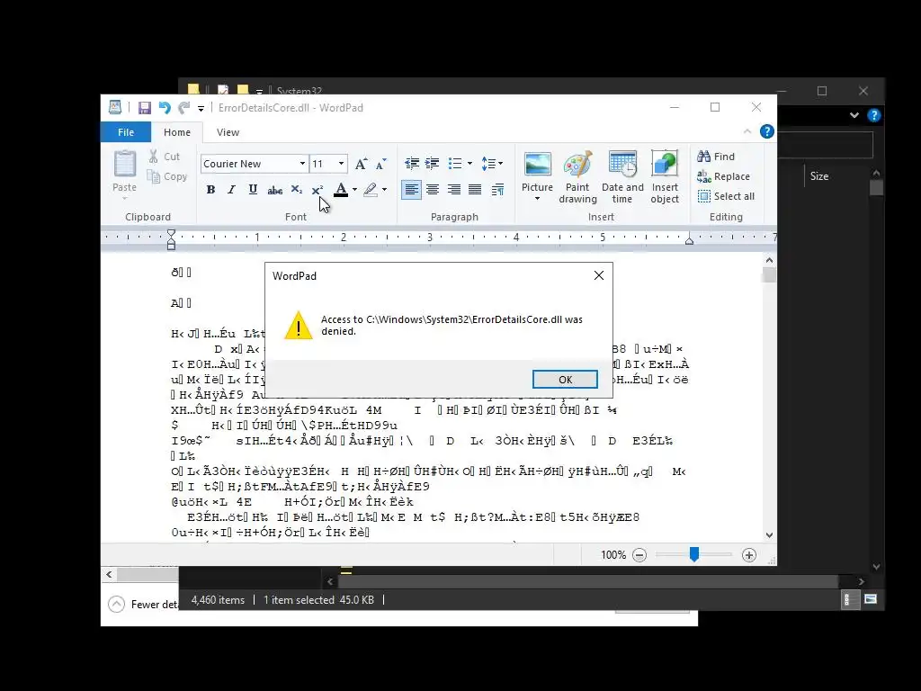921x691 pixels.
Task: Click the Size column header in File Explorer
Action: tap(819, 176)
